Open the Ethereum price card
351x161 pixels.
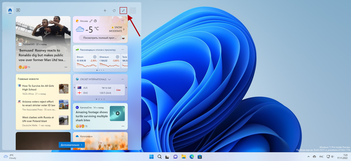click(109, 61)
